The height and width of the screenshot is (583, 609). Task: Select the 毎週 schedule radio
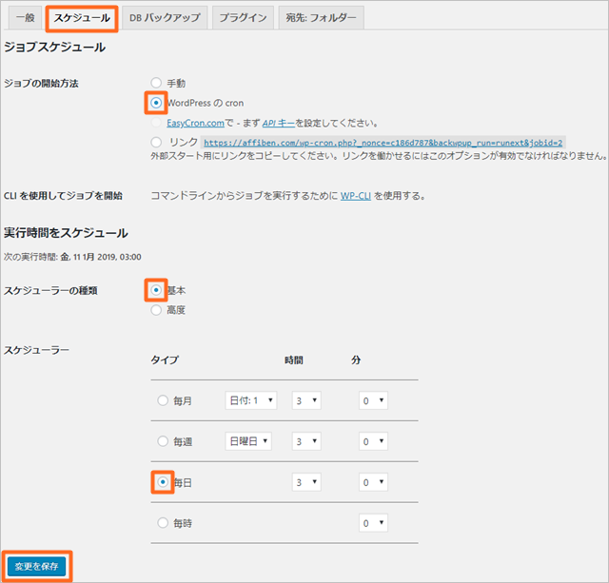163,441
